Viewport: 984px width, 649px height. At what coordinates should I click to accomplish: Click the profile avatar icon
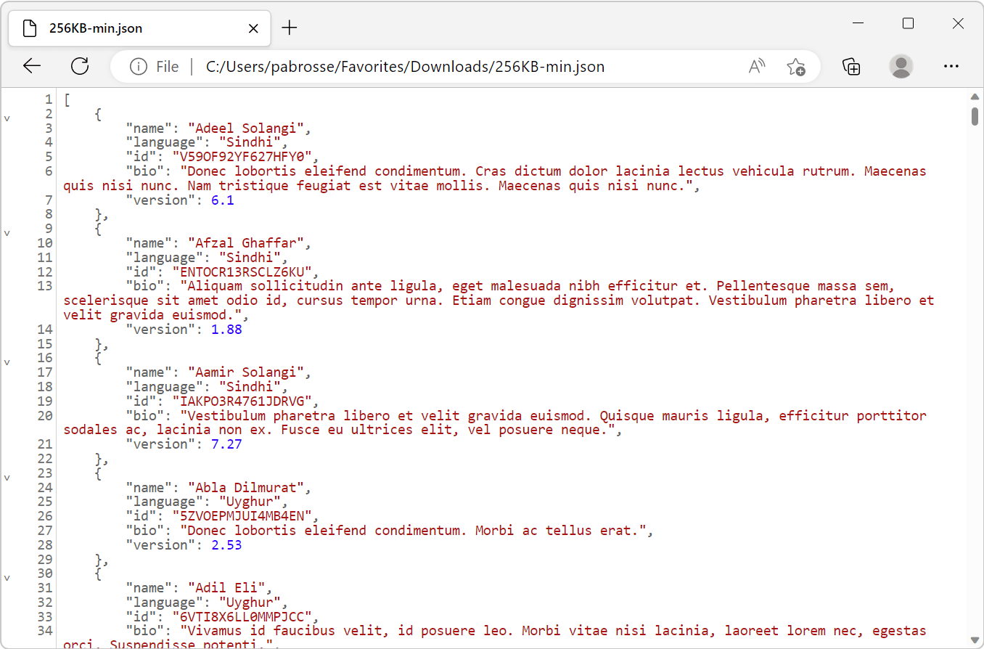pos(901,66)
